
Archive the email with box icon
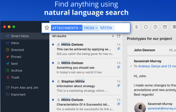point(165,27)
